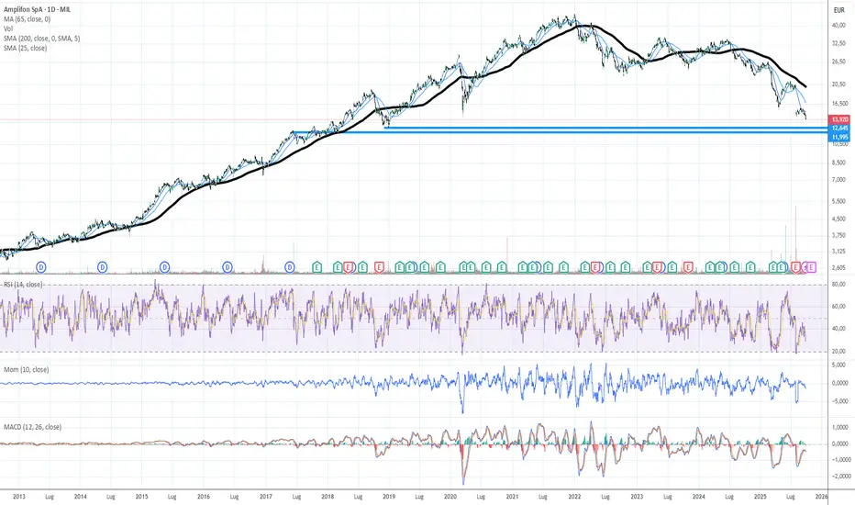Click the EUR currency label on price axis
Viewport: 855px width, 505px height.
pyautogui.click(x=839, y=10)
